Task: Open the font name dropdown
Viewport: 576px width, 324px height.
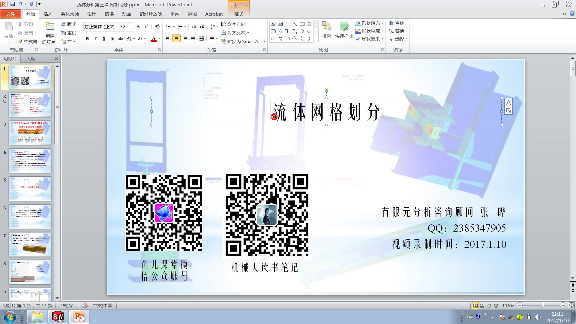Action: click(117, 27)
